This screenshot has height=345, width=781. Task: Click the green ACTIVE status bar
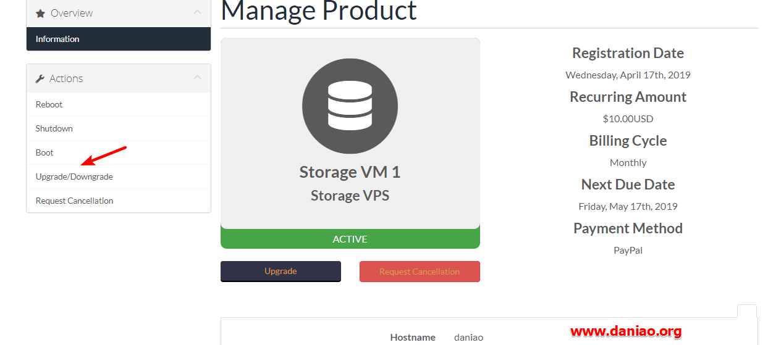click(x=350, y=239)
